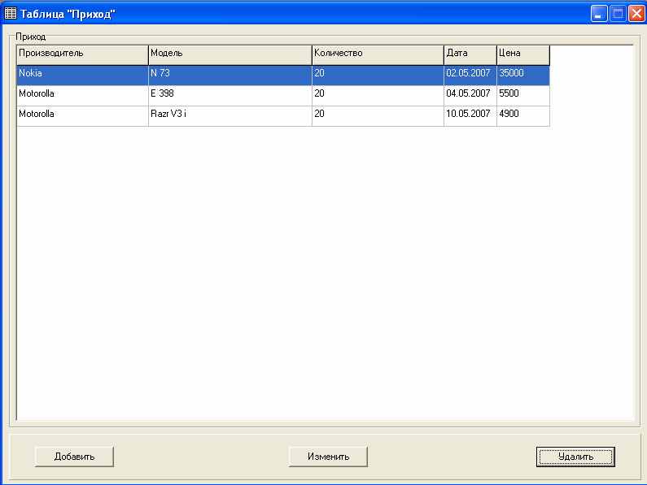647x485 pixels.
Task: Select Motorolla in the Razr V3 i row
Action: coord(82,116)
